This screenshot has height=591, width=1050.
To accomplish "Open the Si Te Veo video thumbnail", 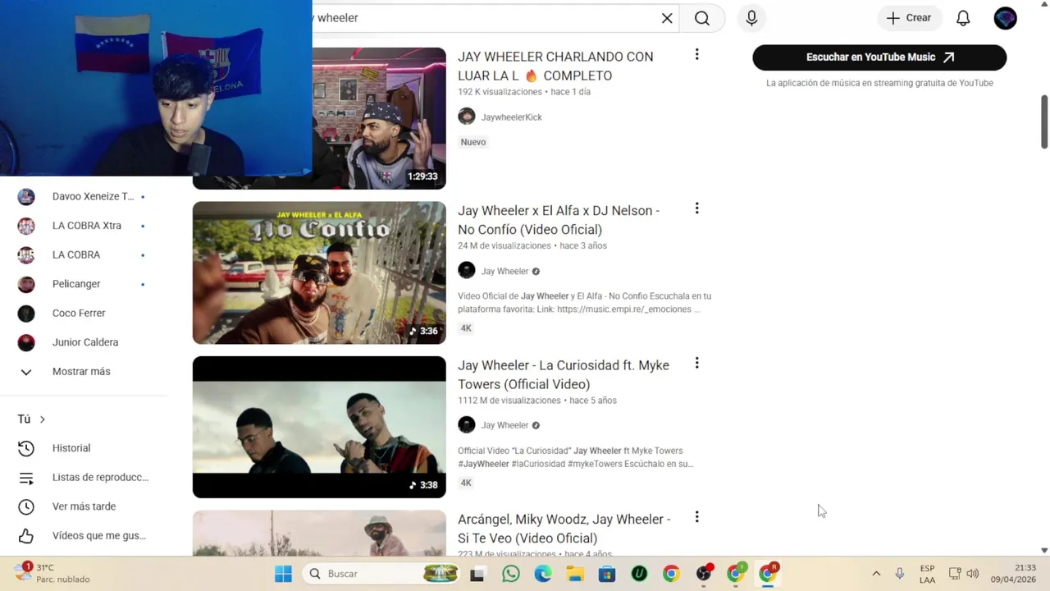I will pos(319,533).
